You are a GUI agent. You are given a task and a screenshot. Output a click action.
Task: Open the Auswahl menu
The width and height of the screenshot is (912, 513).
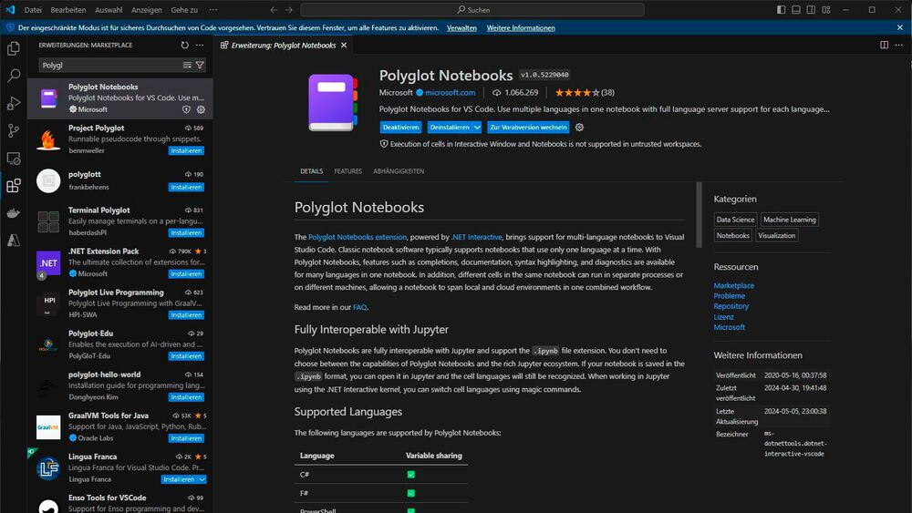point(109,10)
